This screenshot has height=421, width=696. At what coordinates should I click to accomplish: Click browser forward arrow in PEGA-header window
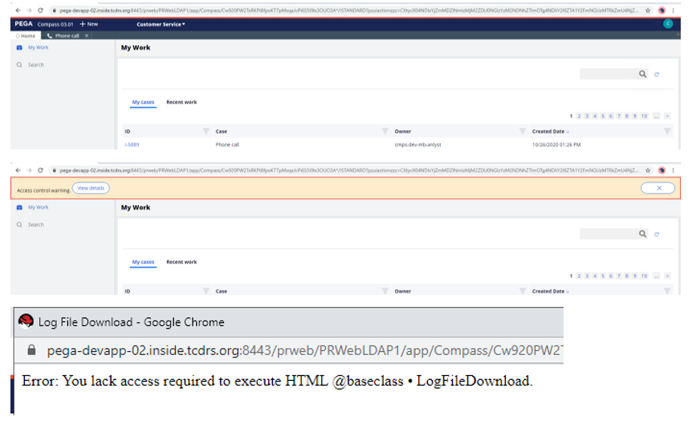[x=29, y=10]
